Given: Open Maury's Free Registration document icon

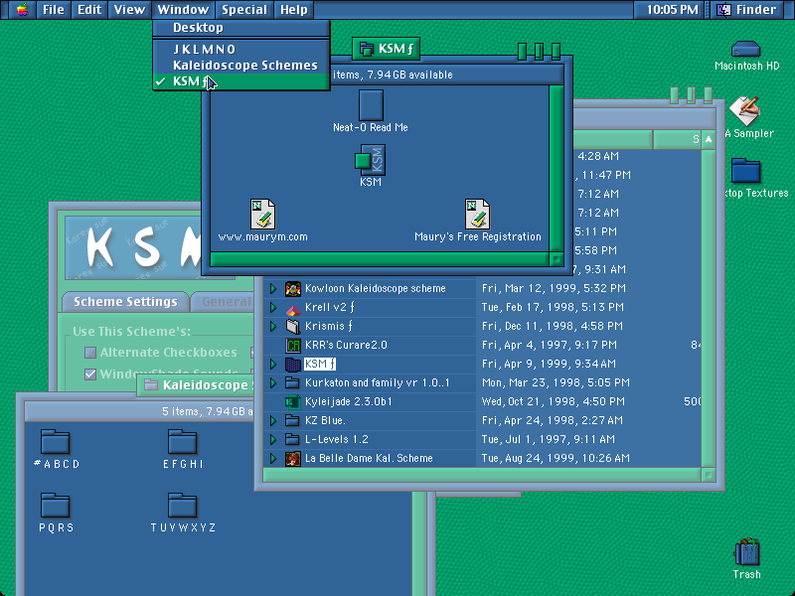Looking at the screenshot, I should 477,214.
